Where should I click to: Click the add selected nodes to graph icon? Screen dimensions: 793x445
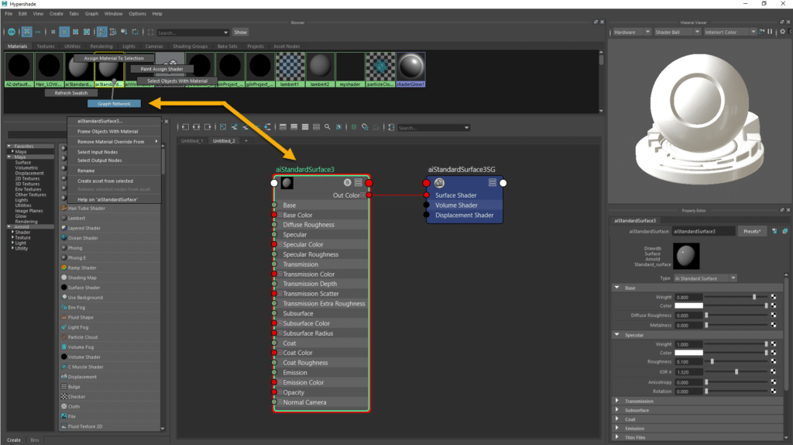point(234,127)
